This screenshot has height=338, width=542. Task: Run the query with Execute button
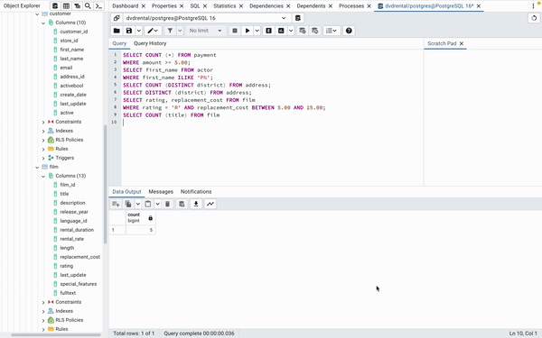(x=248, y=31)
